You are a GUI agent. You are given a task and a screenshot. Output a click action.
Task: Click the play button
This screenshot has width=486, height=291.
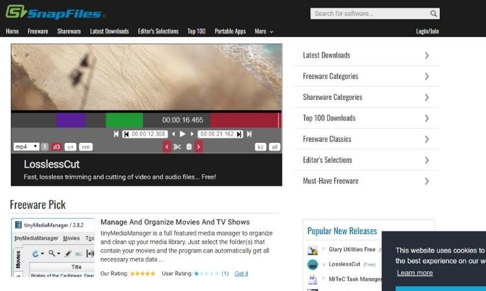(x=183, y=134)
